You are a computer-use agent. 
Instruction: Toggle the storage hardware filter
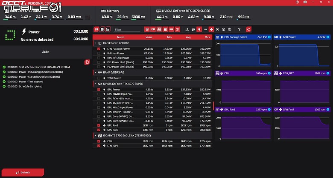click(x=165, y=29)
